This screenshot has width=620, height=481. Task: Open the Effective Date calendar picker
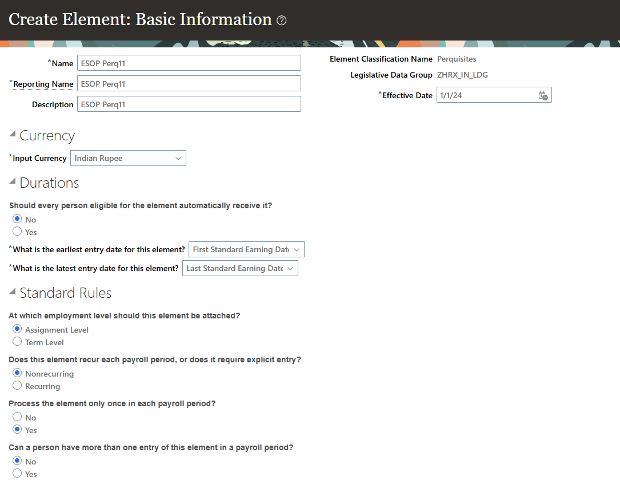click(543, 96)
